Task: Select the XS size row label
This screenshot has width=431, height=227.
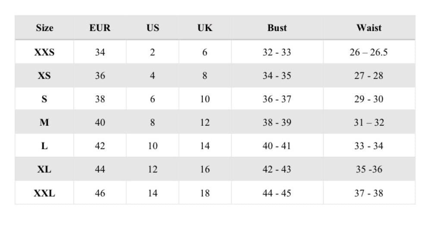Action: [x=44, y=76]
